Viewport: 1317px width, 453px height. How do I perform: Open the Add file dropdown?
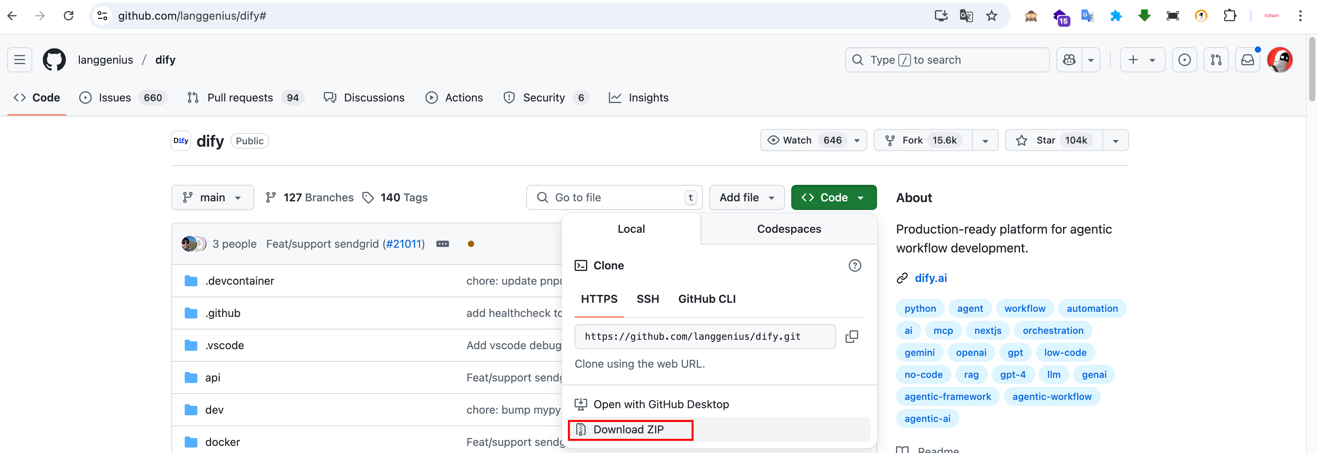[x=746, y=198]
